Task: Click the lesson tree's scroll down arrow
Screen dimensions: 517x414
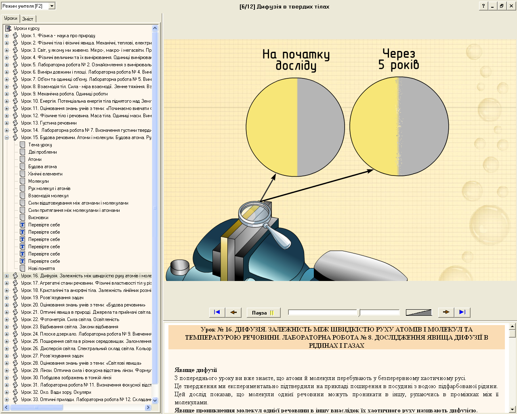Action: 155,400
